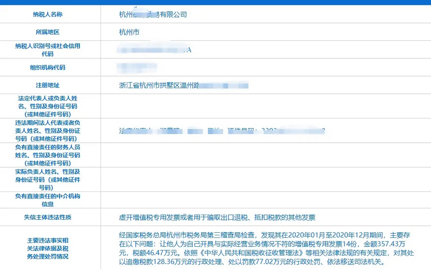Image resolution: width=431 pixels, height=270 pixels.
Task: Select 法定代表人或负责人姓名 label
Action: click(x=48, y=106)
